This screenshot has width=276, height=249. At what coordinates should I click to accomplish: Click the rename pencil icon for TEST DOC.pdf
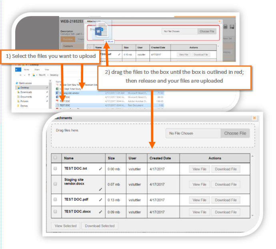click(101, 200)
